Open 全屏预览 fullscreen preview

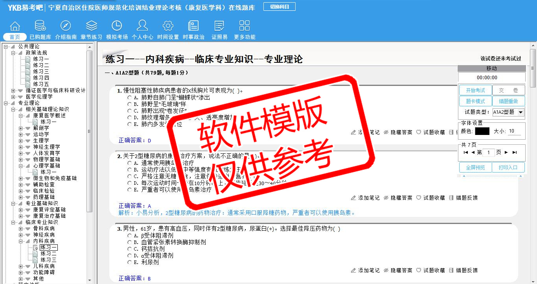pyautogui.click(x=476, y=167)
